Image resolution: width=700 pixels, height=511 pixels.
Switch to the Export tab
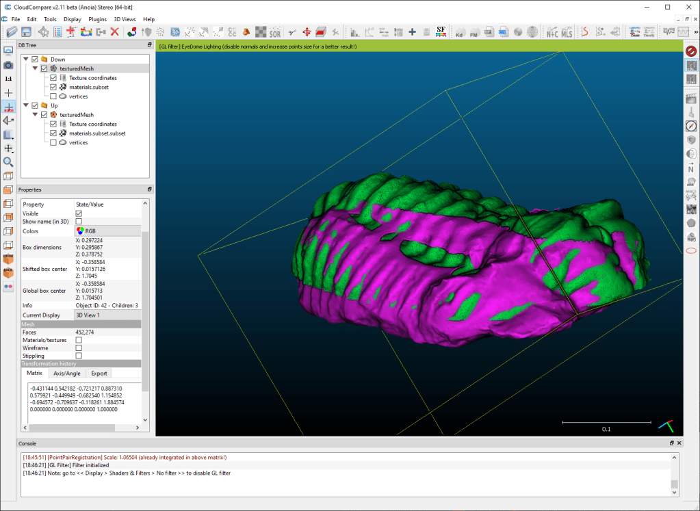[99, 374]
